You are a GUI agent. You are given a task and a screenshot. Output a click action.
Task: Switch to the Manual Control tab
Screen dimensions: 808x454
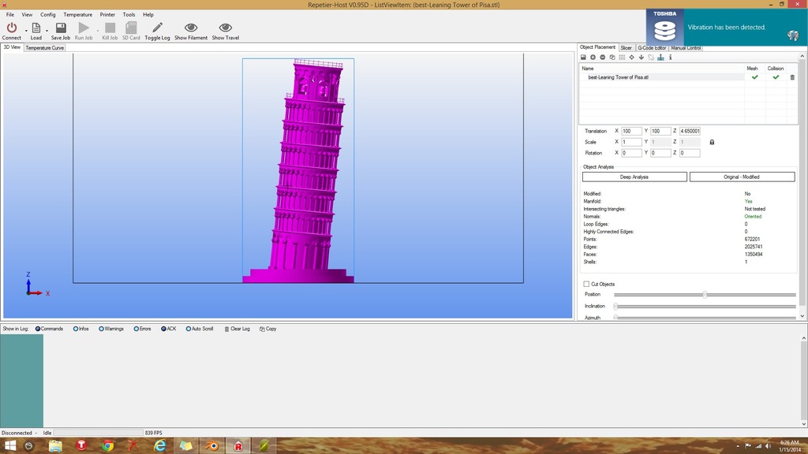tap(686, 48)
